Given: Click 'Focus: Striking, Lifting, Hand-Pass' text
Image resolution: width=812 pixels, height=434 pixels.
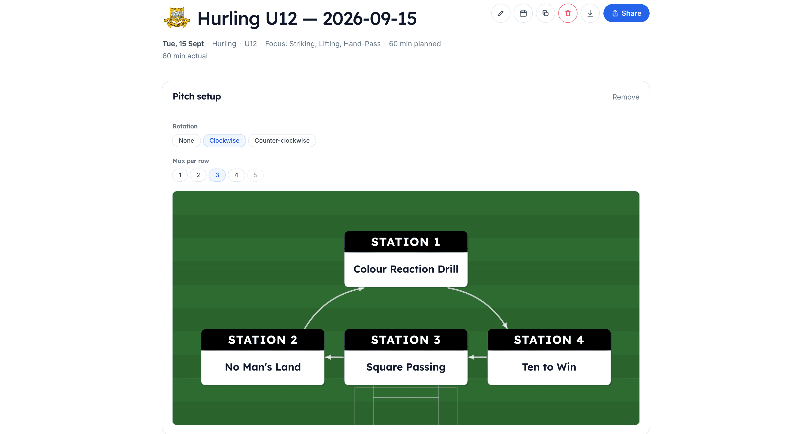Looking at the screenshot, I should click(323, 44).
